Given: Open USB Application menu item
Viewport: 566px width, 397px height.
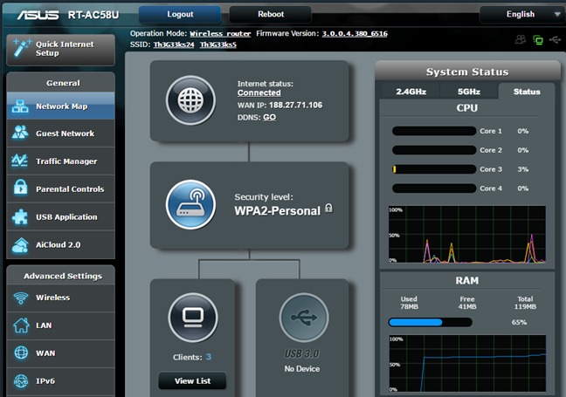Looking at the screenshot, I should pos(60,216).
